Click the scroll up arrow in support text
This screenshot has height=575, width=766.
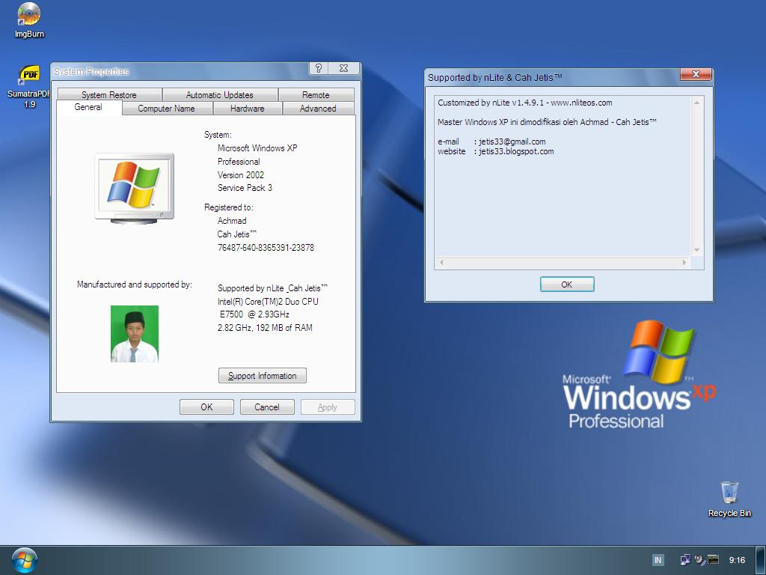(x=697, y=103)
